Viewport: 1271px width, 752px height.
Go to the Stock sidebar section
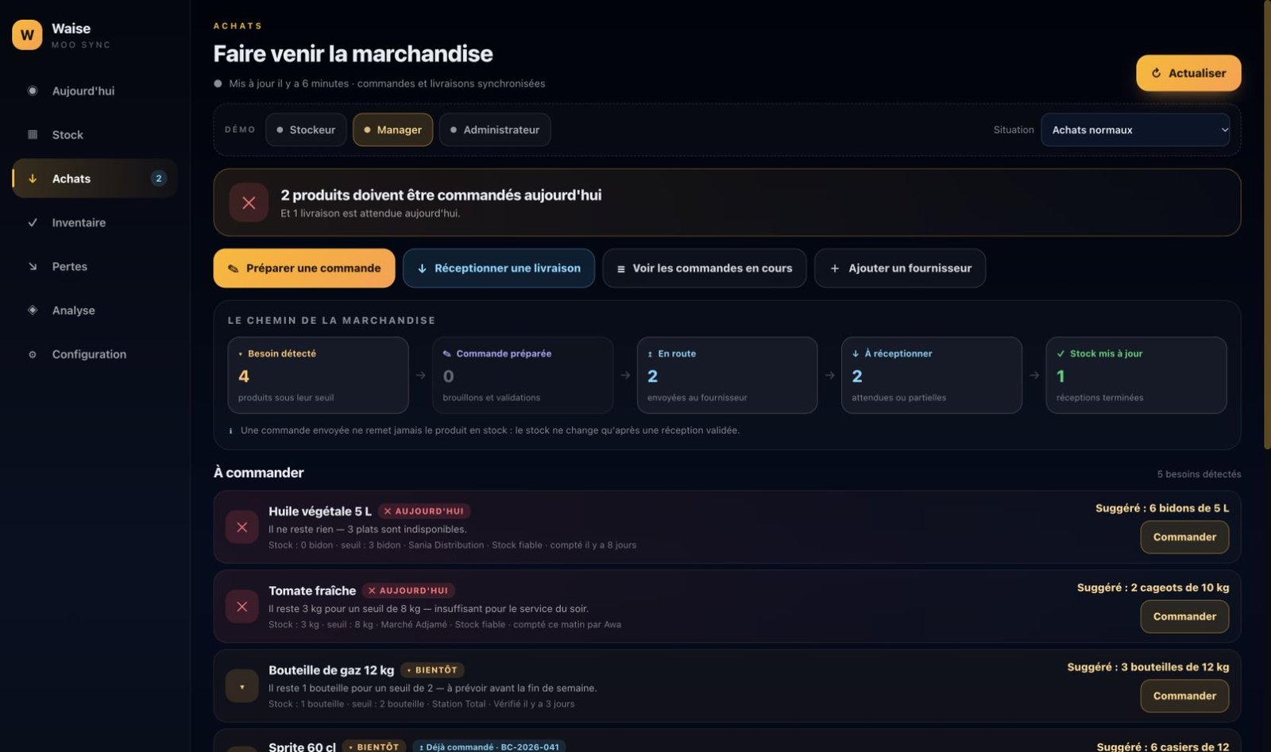95,134
